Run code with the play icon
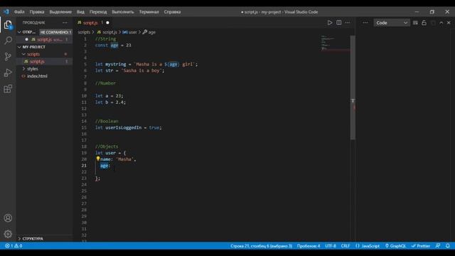Viewport: 455px width, 256px height. point(330,23)
